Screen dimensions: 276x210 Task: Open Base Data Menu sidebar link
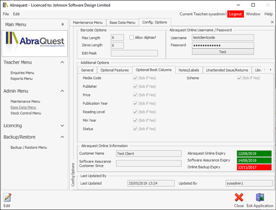point(23,107)
